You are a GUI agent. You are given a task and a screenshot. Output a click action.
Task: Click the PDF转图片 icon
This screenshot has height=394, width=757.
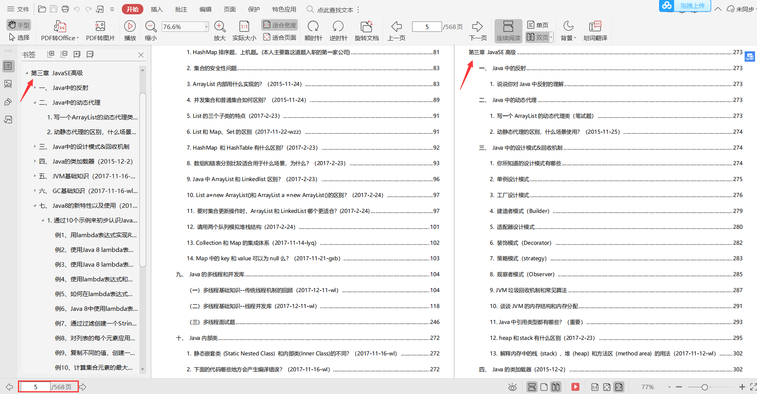pyautogui.click(x=100, y=27)
